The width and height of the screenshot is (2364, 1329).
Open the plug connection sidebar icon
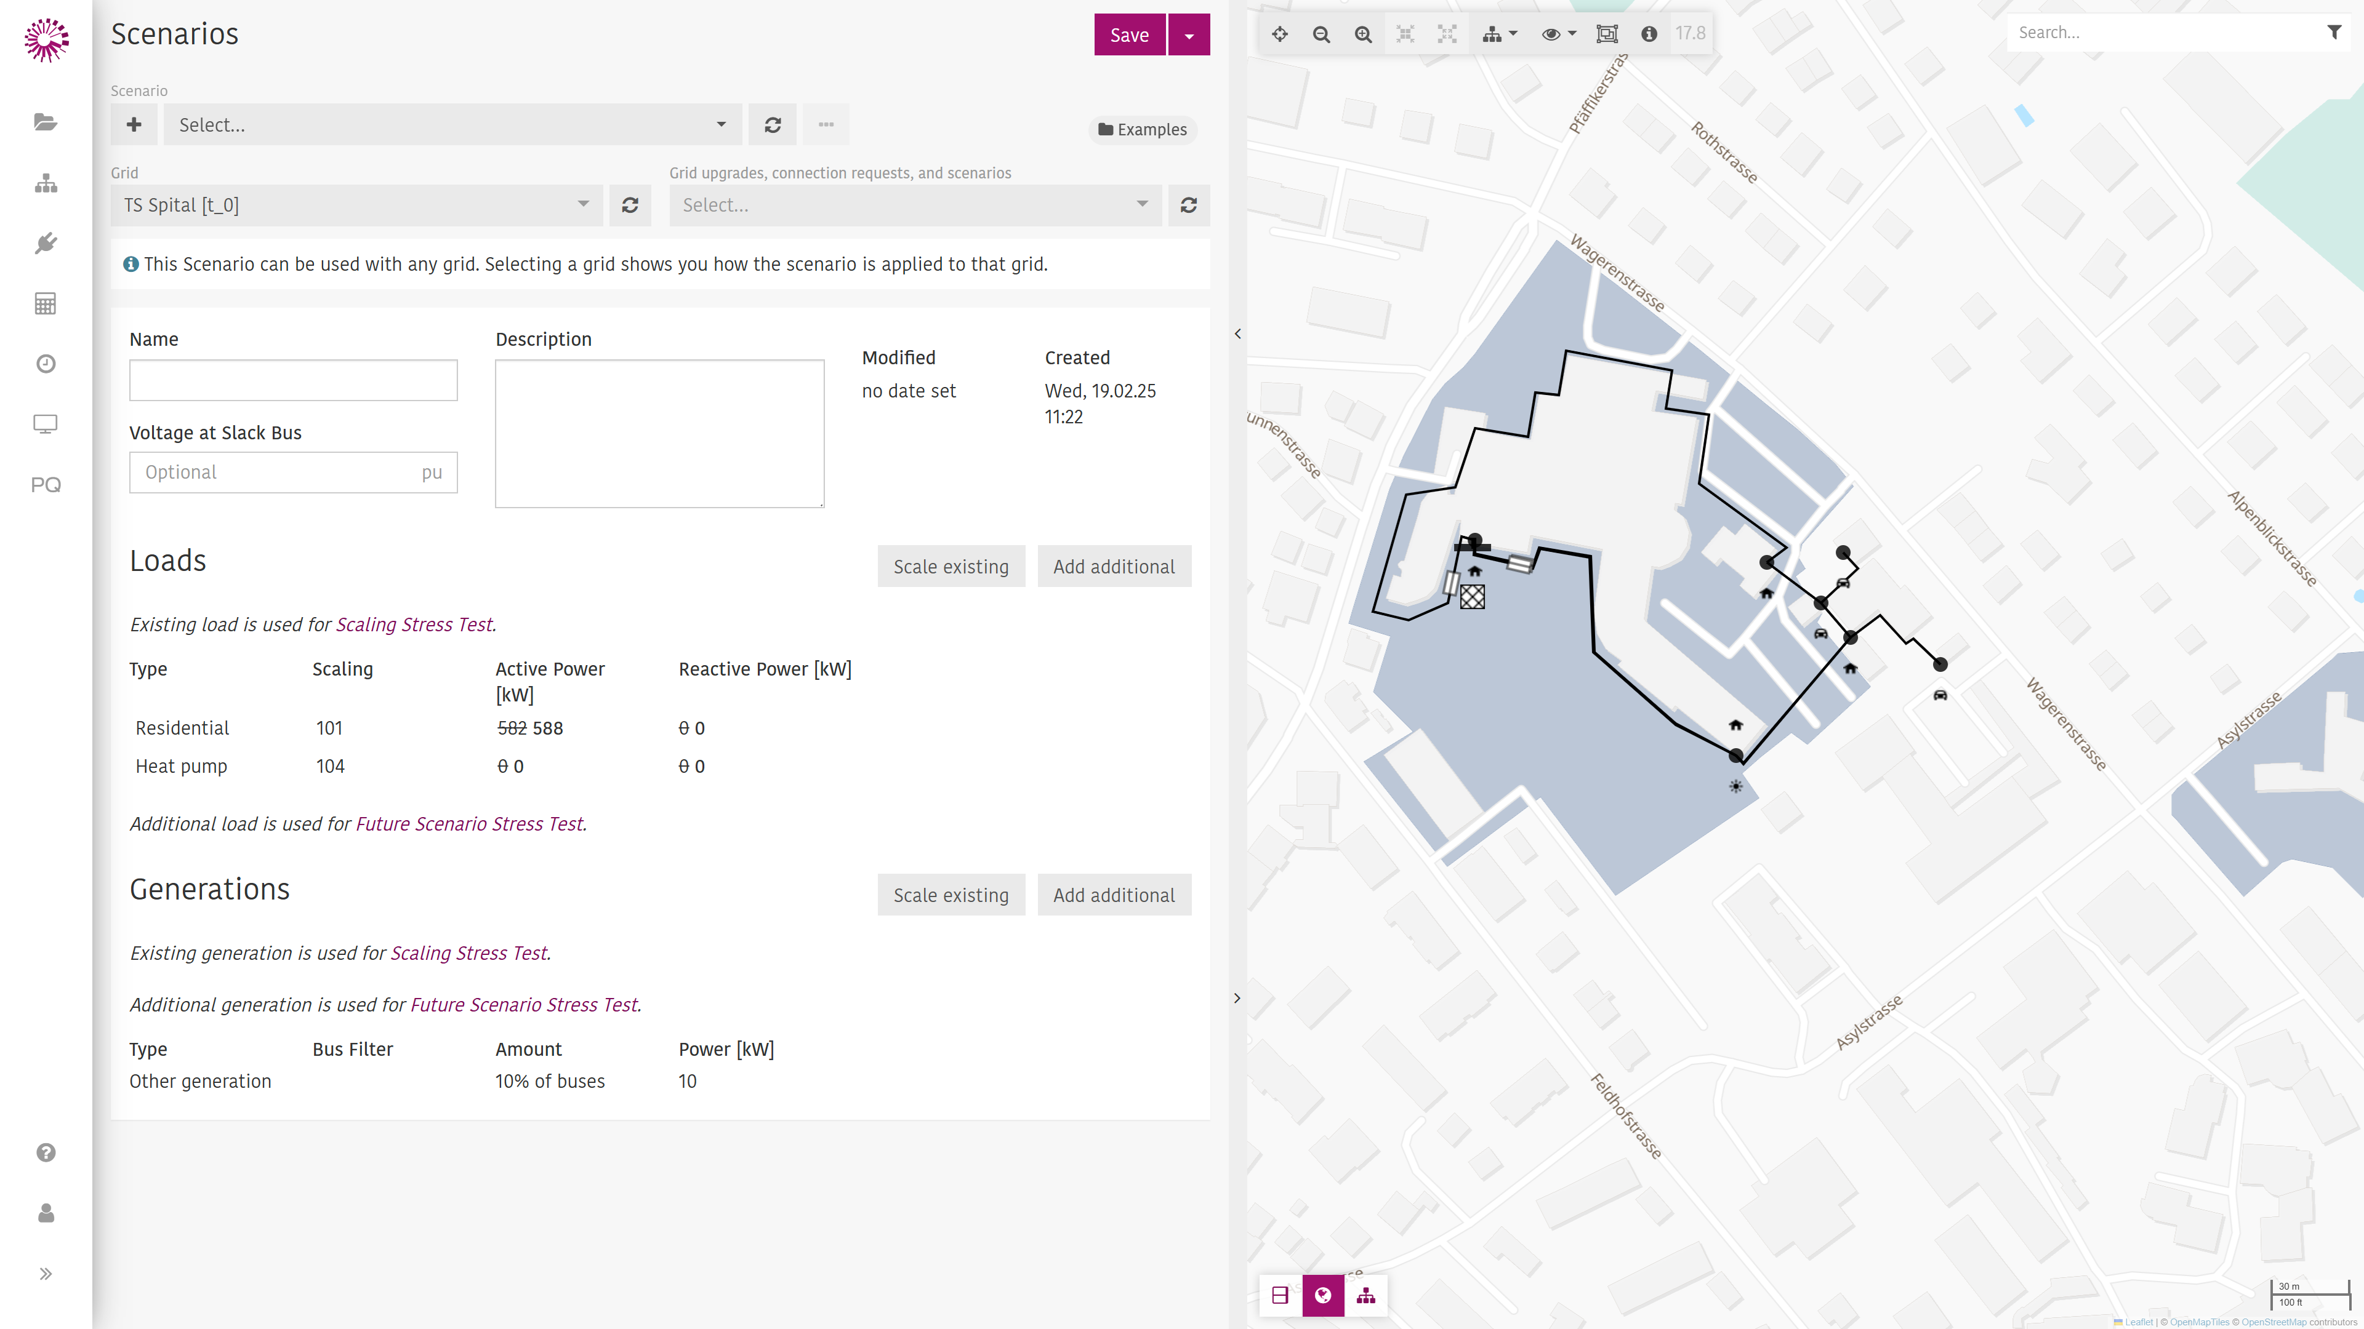pos(46,243)
